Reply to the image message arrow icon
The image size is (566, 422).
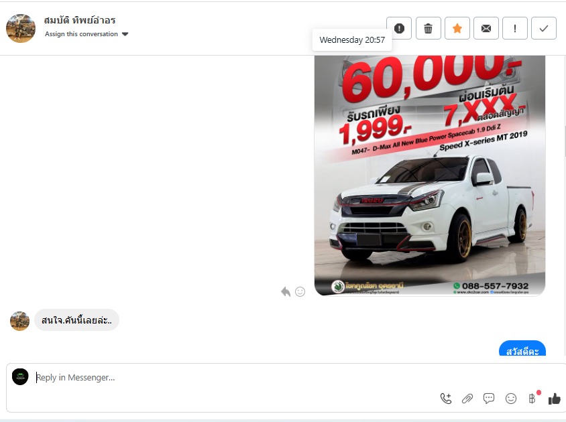286,291
